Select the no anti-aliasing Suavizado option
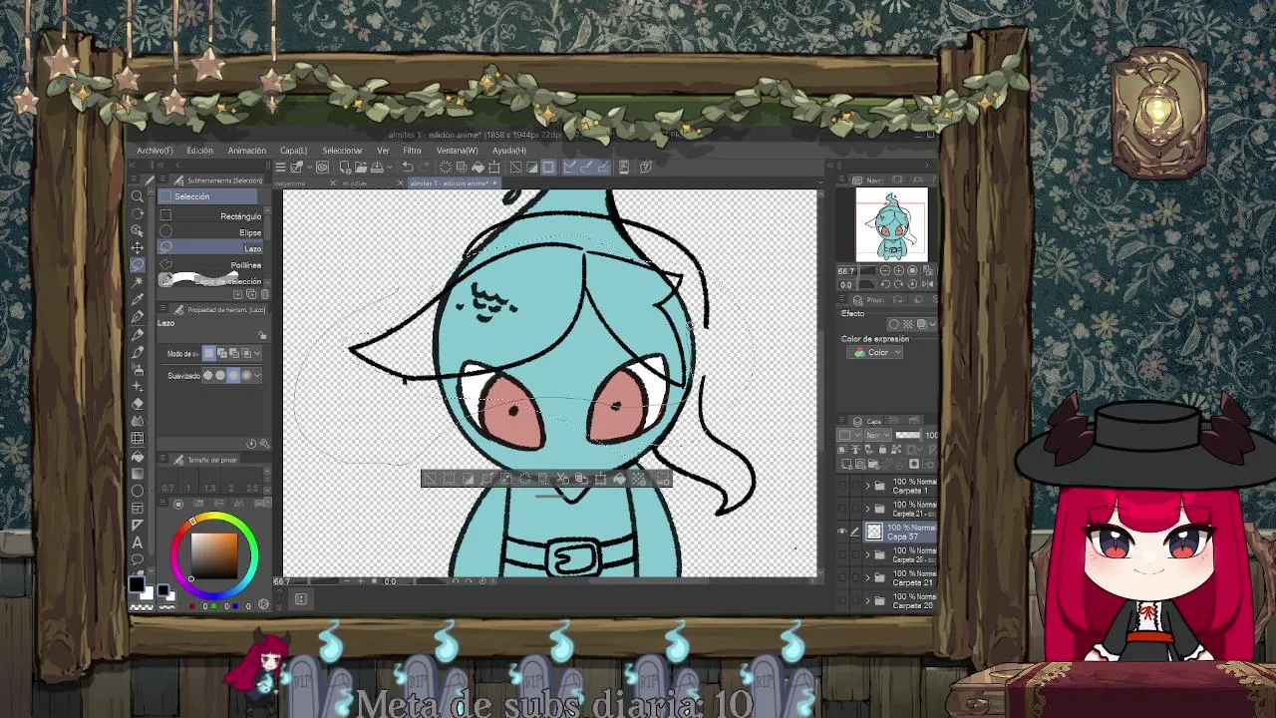 pos(208,375)
